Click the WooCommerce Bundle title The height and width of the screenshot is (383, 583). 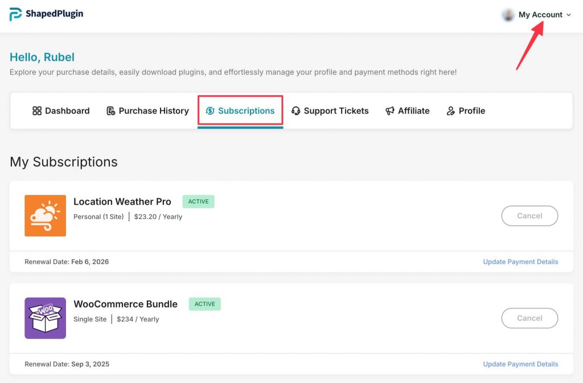pos(126,304)
